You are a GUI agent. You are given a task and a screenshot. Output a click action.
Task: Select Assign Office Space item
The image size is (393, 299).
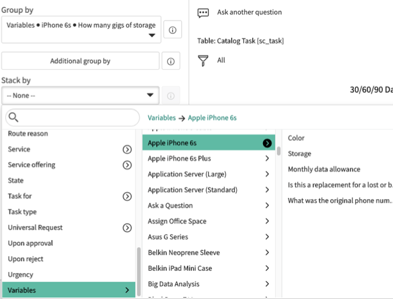209,221
